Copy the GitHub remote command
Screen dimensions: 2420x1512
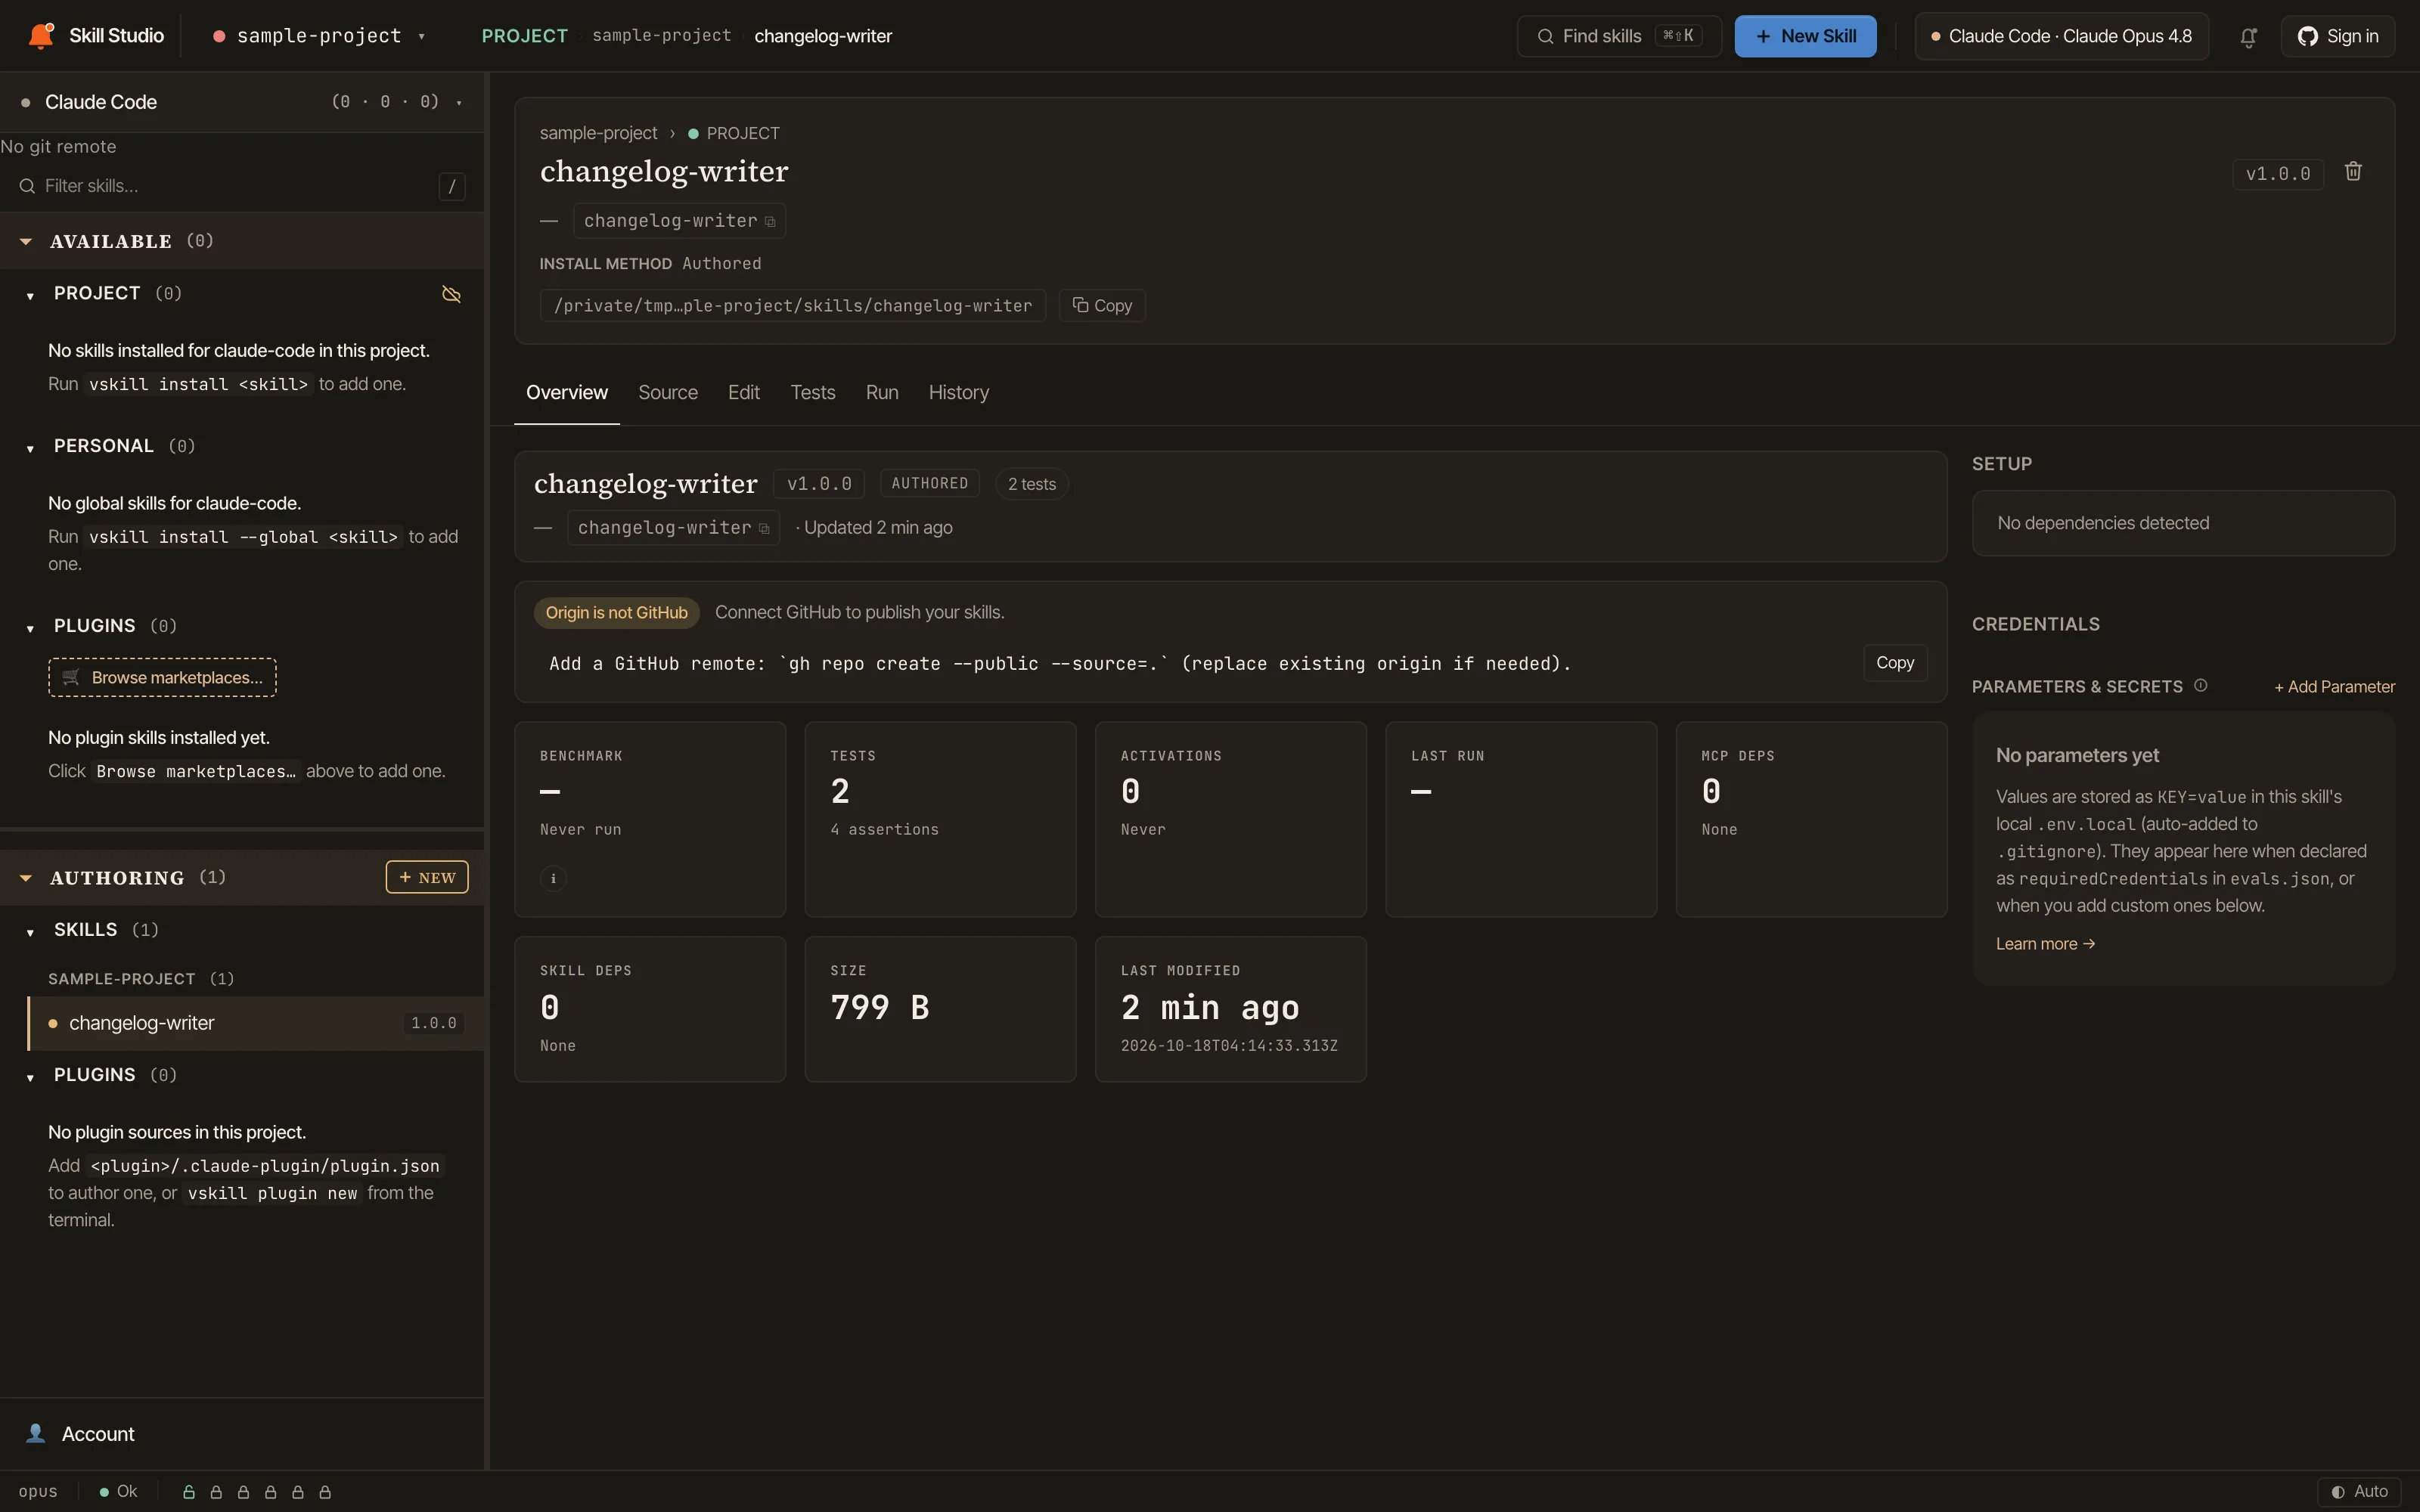click(1895, 662)
